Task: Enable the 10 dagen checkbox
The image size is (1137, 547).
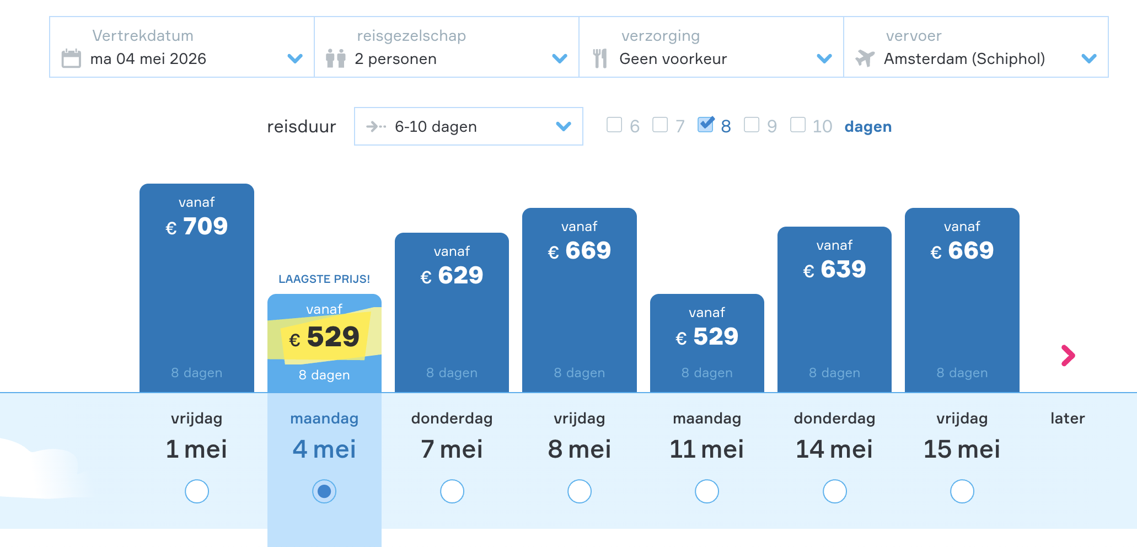Action: point(798,125)
